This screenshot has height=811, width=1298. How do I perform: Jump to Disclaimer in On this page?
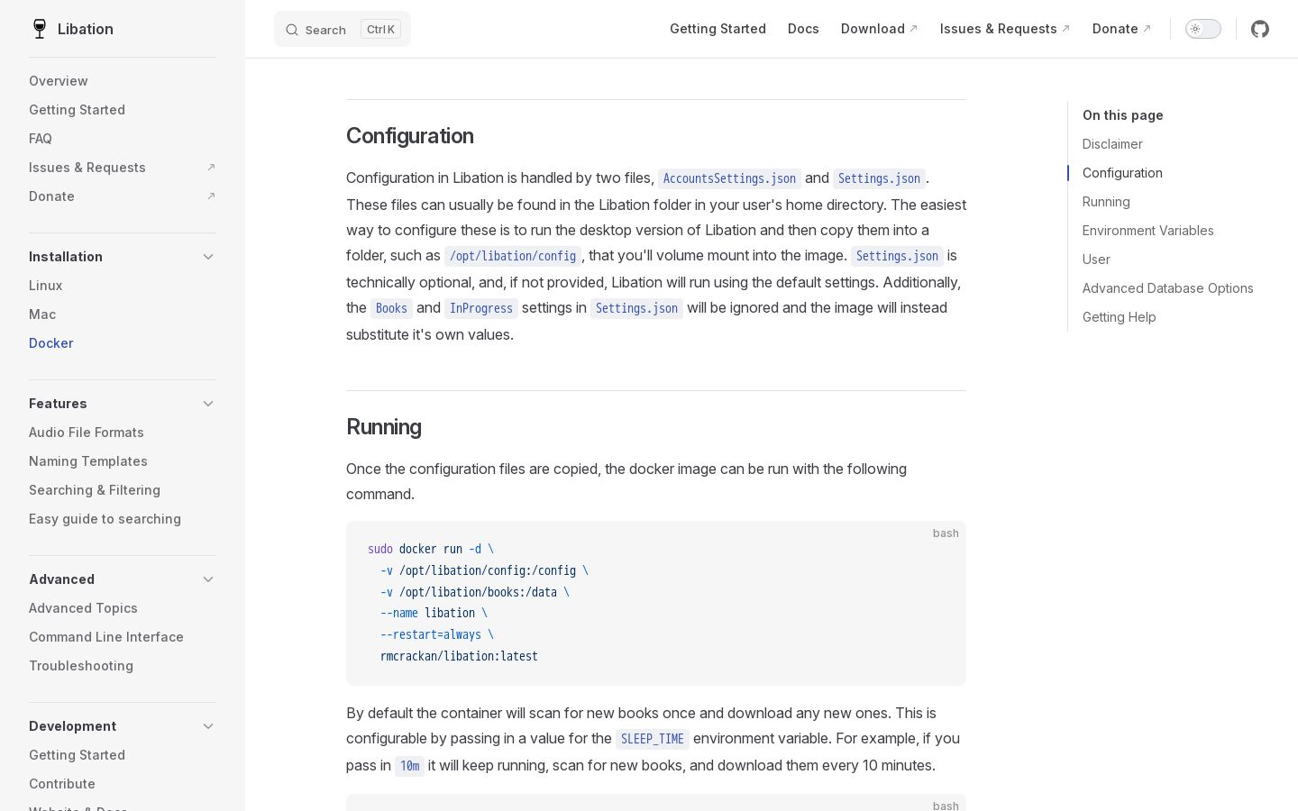click(1112, 144)
